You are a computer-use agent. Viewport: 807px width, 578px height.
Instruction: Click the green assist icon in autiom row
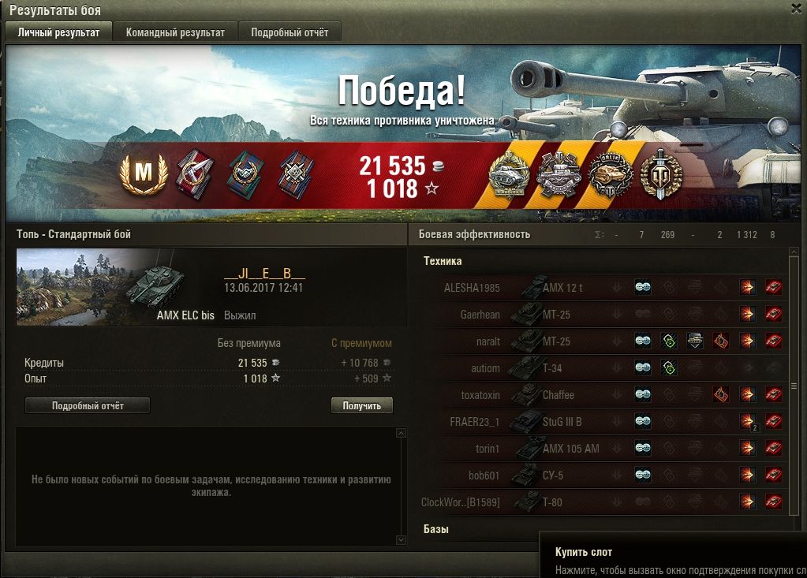668,367
